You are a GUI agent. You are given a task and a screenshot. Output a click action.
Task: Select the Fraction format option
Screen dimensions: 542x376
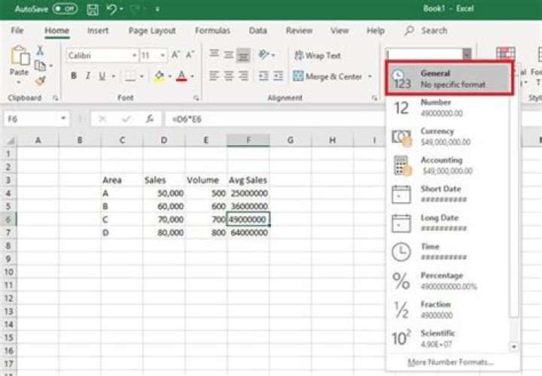click(x=449, y=310)
